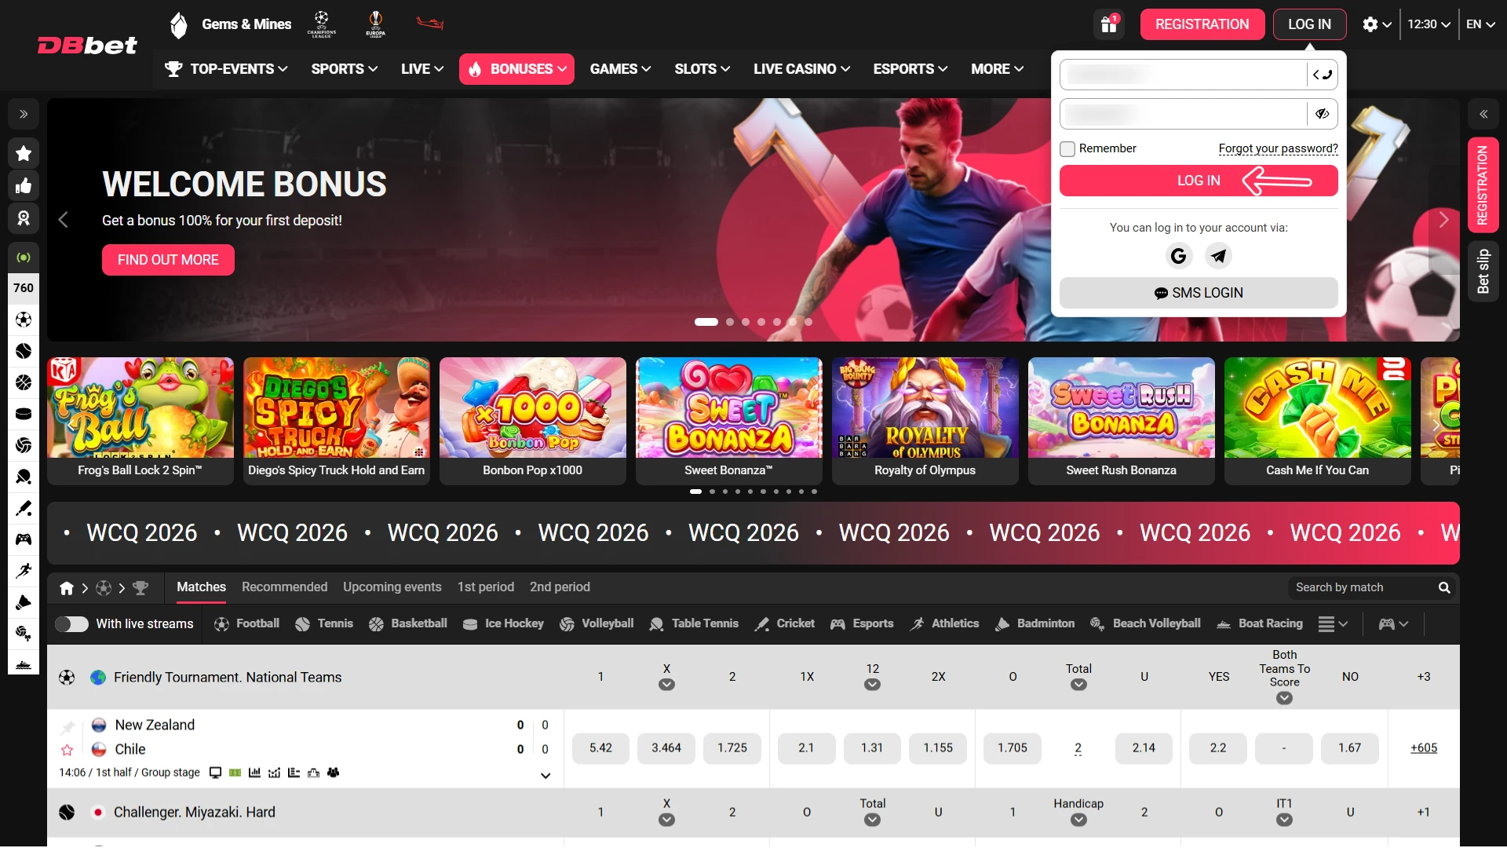1507x848 pixels.
Task: Select Esports gamepad icon in left sidebar
Action: tap(24, 539)
